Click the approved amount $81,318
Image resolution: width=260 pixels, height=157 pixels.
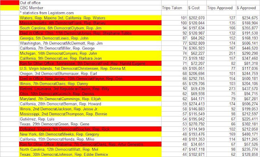[251, 63]
